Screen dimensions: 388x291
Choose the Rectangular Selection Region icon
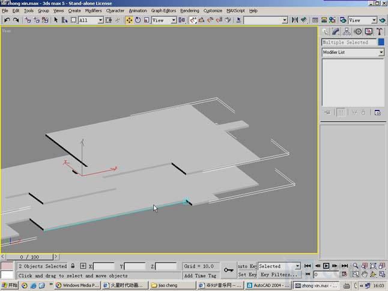[73, 20]
